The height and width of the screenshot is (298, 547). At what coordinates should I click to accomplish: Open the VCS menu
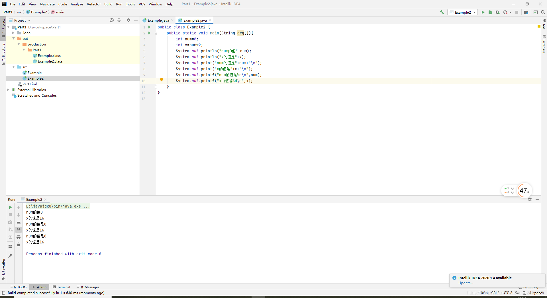[142, 4]
